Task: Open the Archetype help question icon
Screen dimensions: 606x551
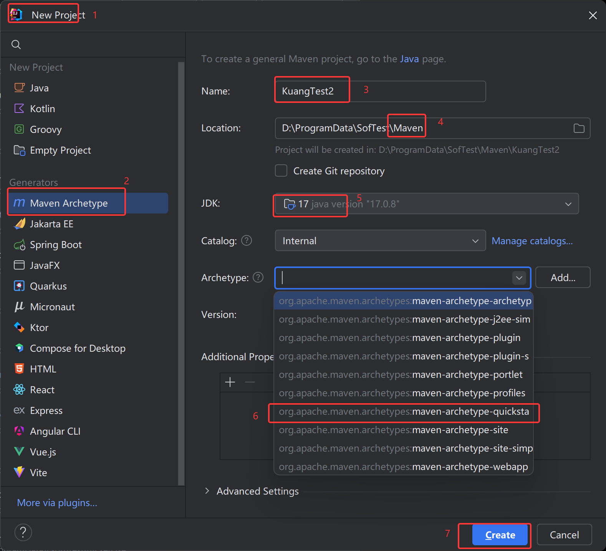Action: pyautogui.click(x=258, y=277)
